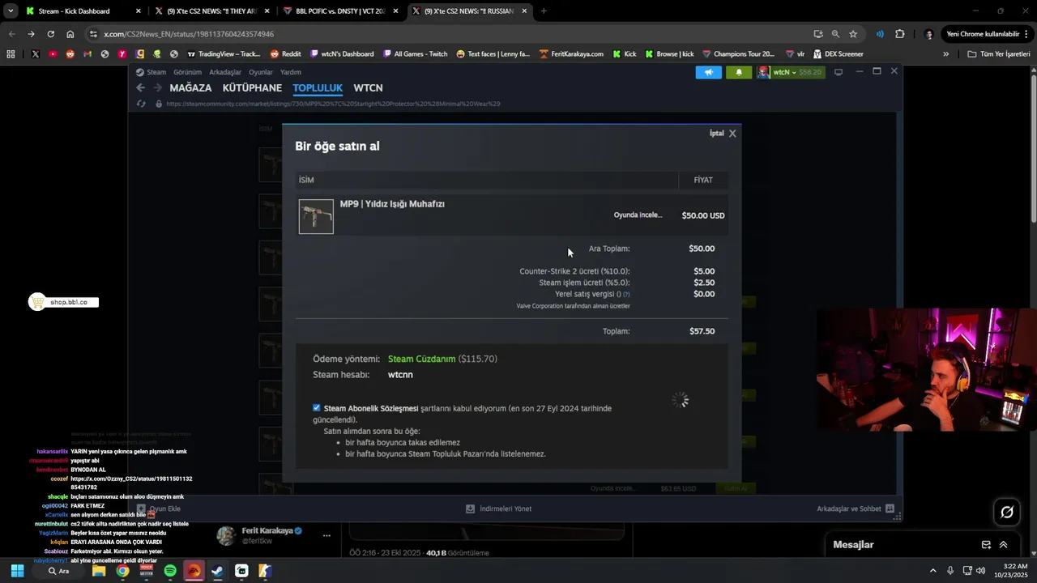Image resolution: width=1037 pixels, height=583 pixels.
Task: Open a new Chrome tab
Action: (x=544, y=11)
